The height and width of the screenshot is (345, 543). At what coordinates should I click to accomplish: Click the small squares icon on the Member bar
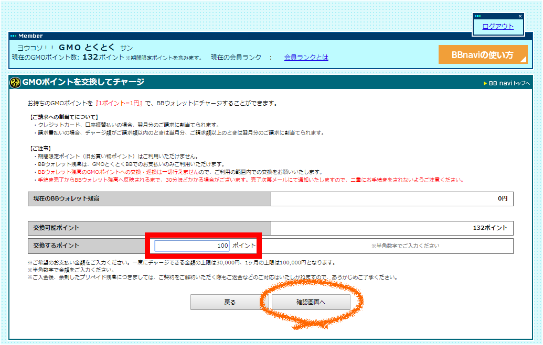coord(14,36)
